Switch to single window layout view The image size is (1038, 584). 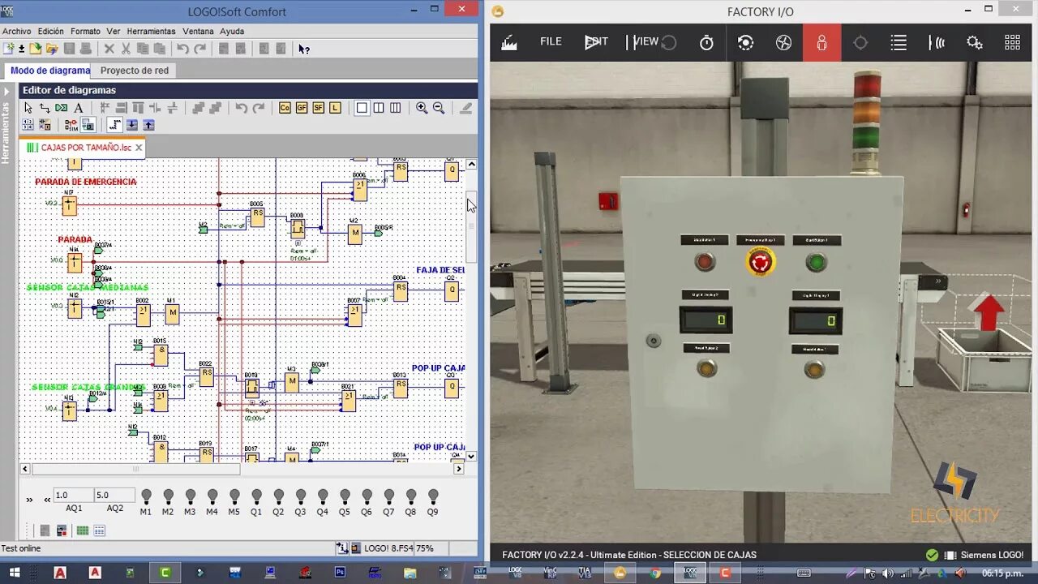[362, 108]
